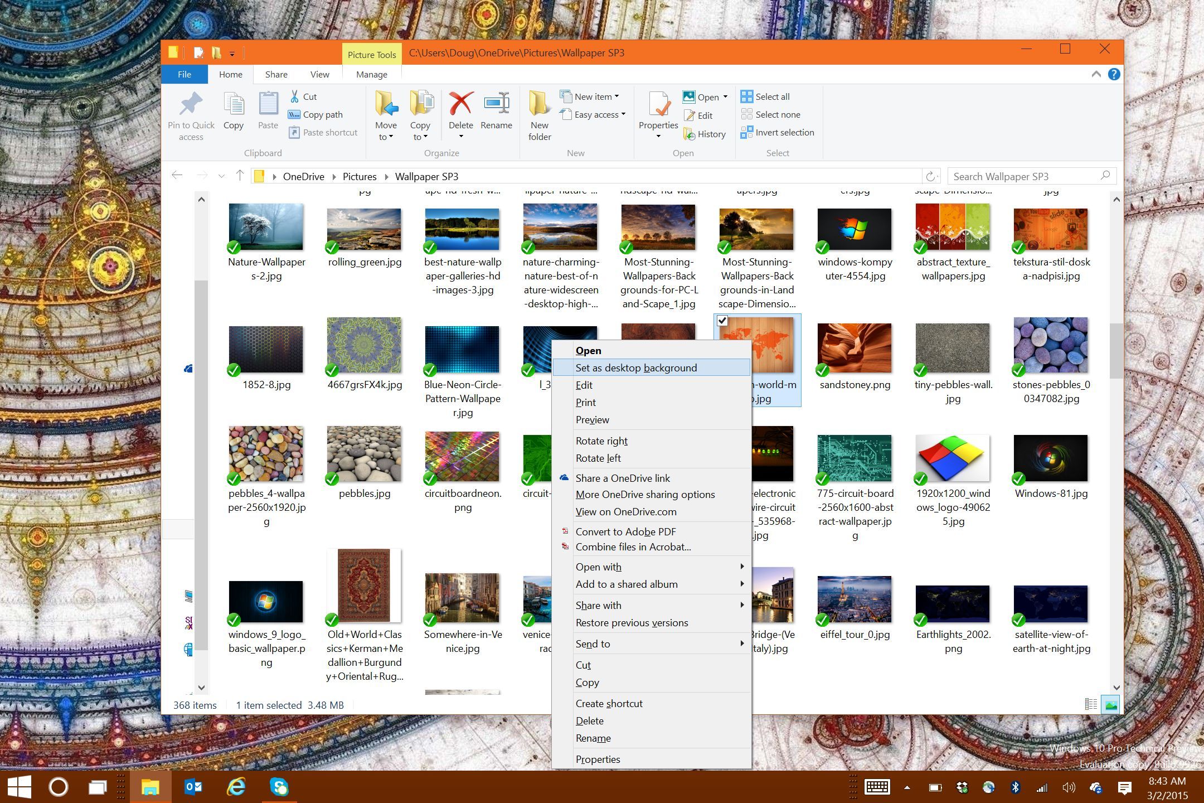The height and width of the screenshot is (803, 1204).
Task: Click the Manage tab in ribbon
Action: pyautogui.click(x=372, y=74)
